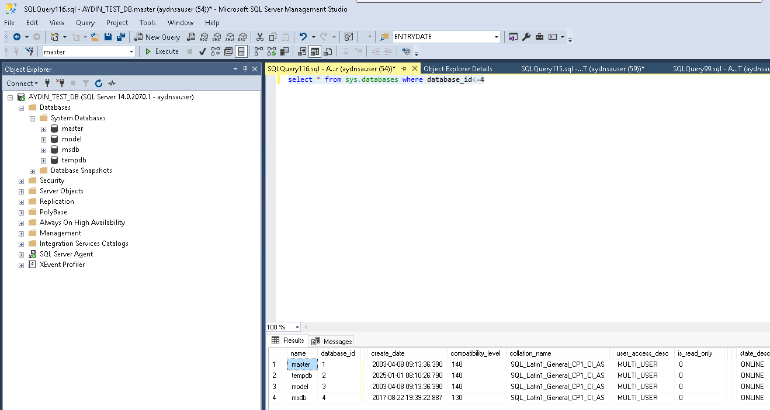Image resolution: width=770 pixels, height=410 pixels.
Task: Click the MDX query icon
Action: 204,37
